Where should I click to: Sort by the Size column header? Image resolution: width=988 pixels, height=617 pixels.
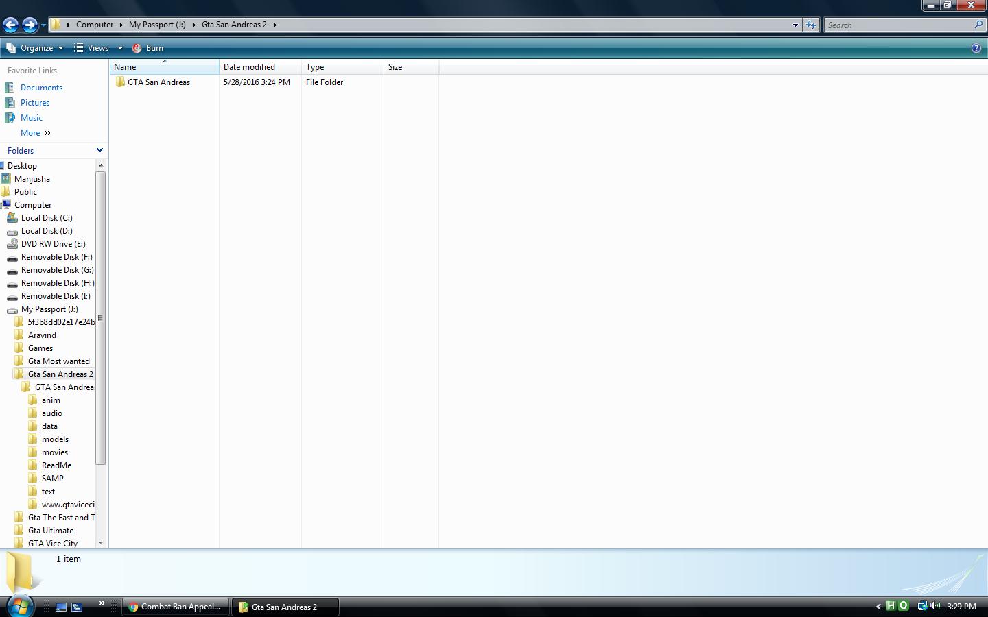[411, 67]
